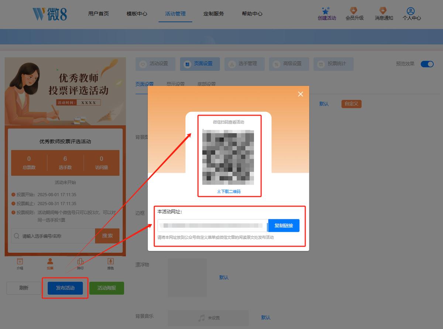Screen dimensions: 443x329
Task: Click 默认 next to 自定义
Action: (x=324, y=104)
